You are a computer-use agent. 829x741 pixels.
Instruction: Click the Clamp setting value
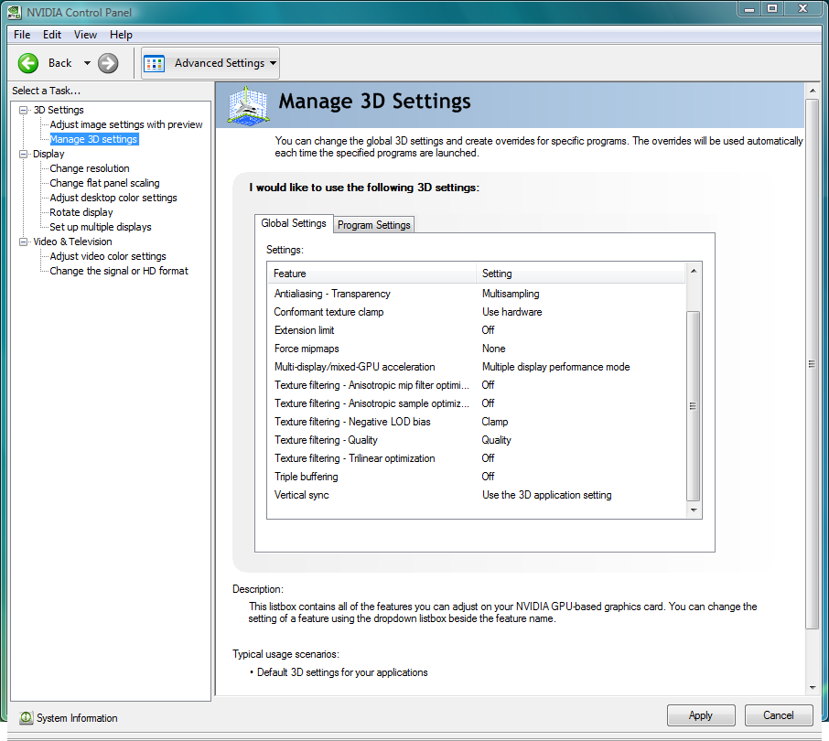tap(494, 422)
